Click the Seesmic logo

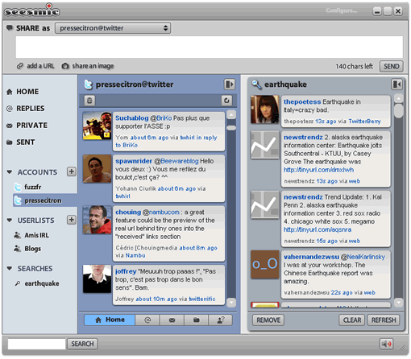[x=31, y=10]
